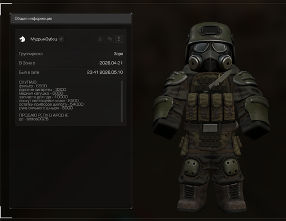Click the фильтр - 6500 line

click(x=33, y=86)
